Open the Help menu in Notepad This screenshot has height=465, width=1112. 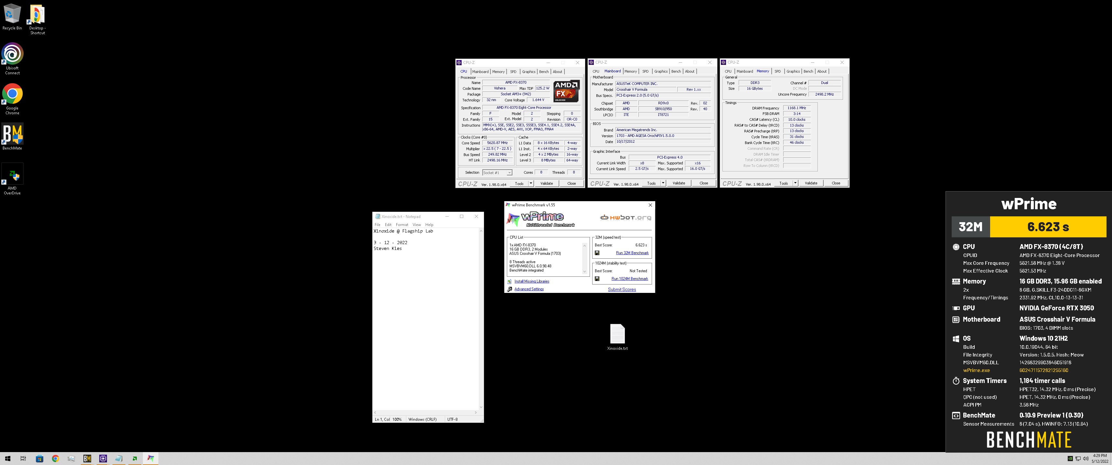tap(429, 225)
